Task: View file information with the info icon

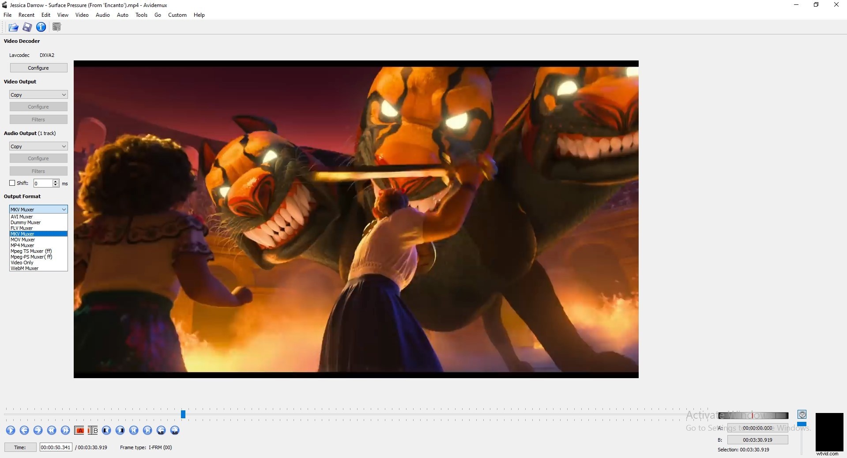Action: [41, 27]
